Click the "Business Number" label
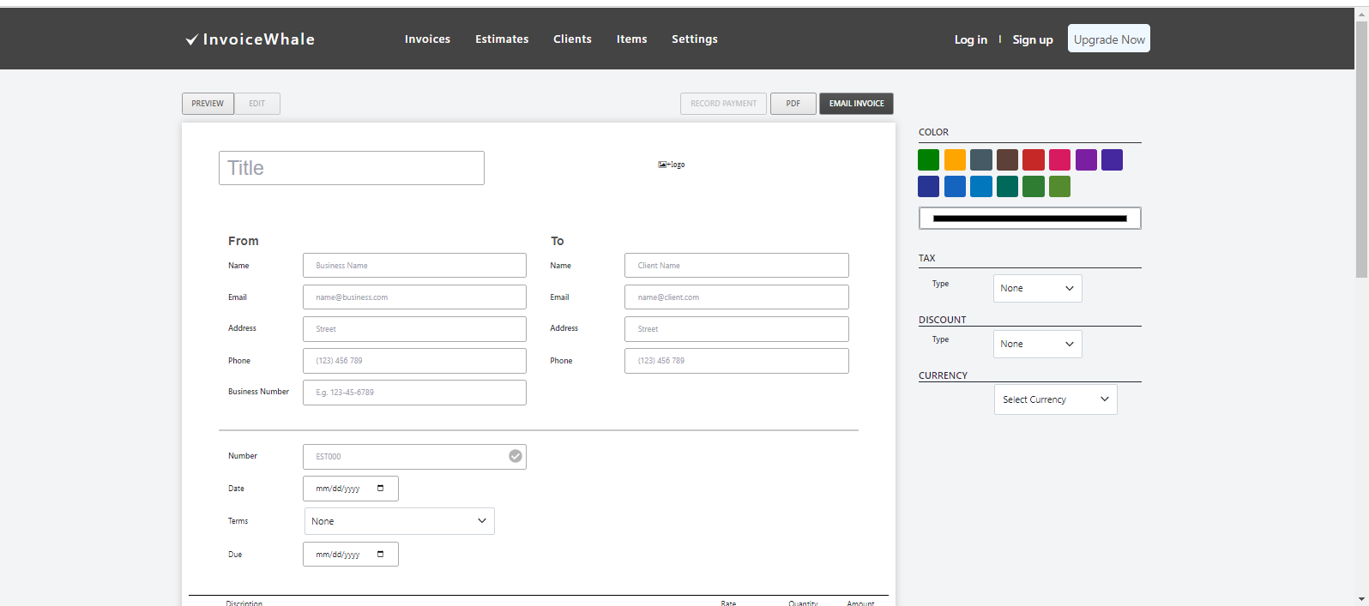The height and width of the screenshot is (606, 1369). click(259, 392)
